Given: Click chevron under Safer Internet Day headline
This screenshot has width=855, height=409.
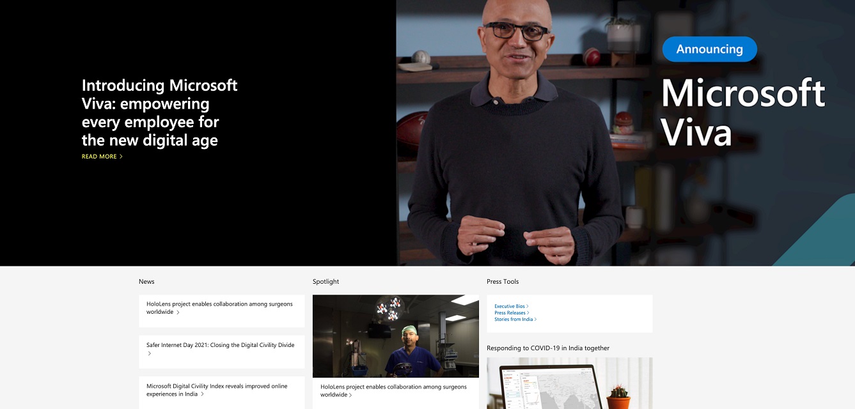Looking at the screenshot, I should (150, 353).
